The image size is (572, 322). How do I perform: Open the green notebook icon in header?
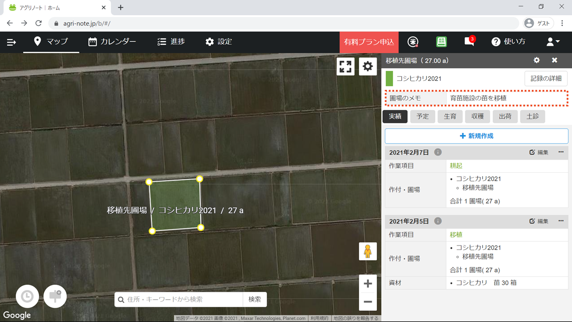click(442, 42)
